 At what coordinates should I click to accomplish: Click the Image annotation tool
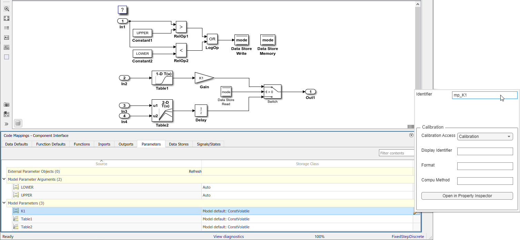(7, 47)
